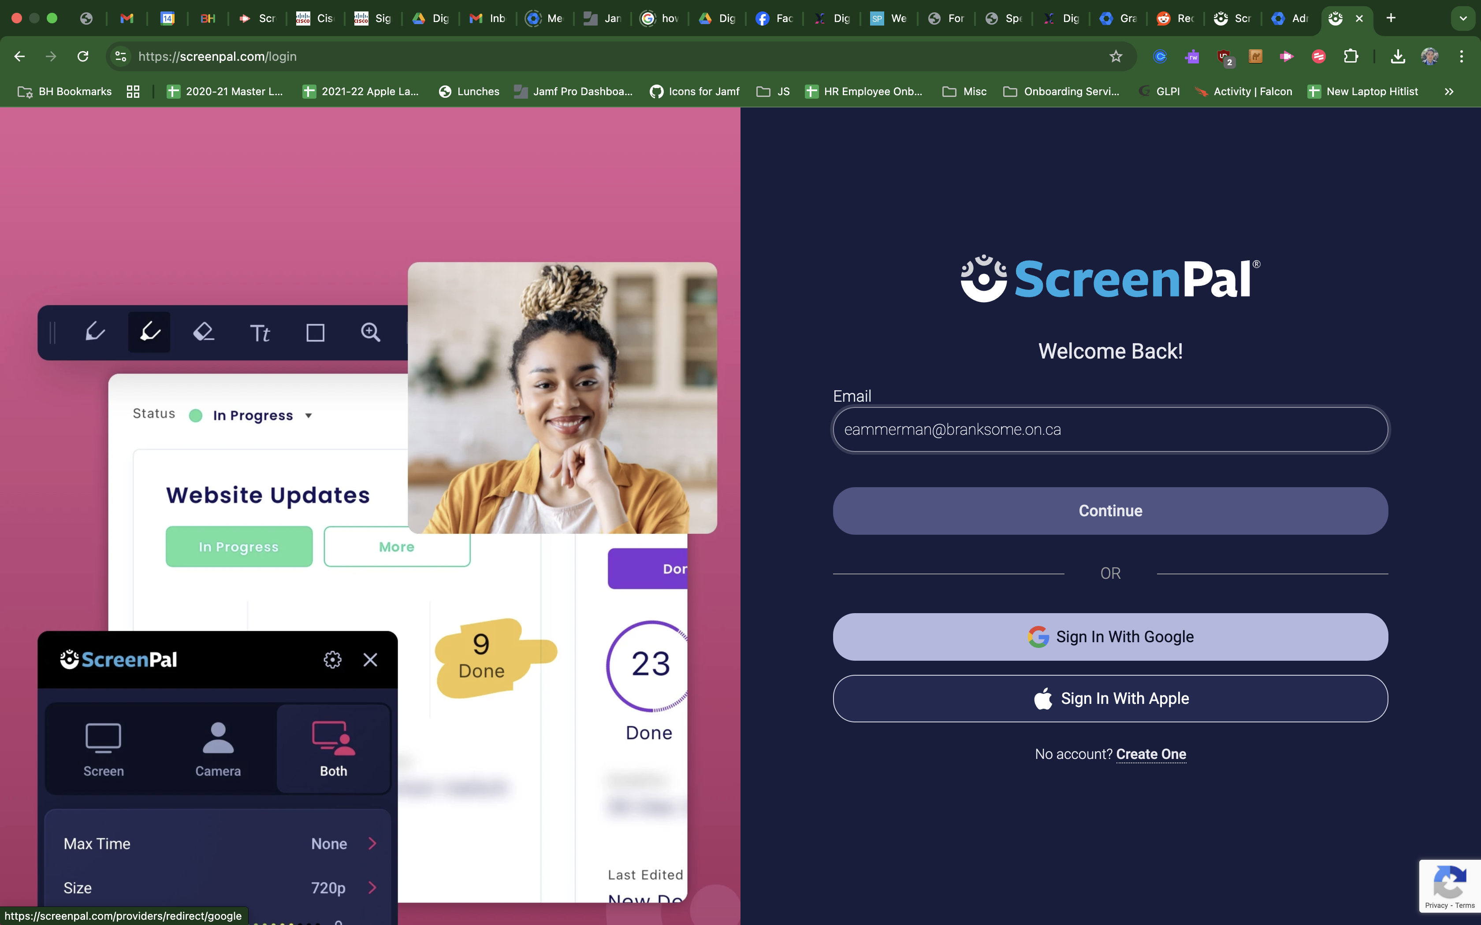Expand the JS bookmarks folder
Screen dimensions: 1481x925
773,91
